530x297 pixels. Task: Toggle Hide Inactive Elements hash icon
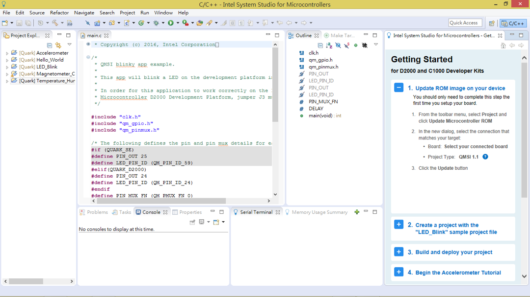(364, 45)
